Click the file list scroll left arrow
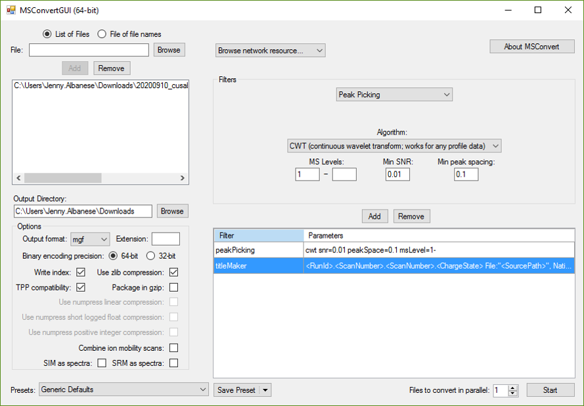584x406 pixels. pyautogui.click(x=18, y=178)
